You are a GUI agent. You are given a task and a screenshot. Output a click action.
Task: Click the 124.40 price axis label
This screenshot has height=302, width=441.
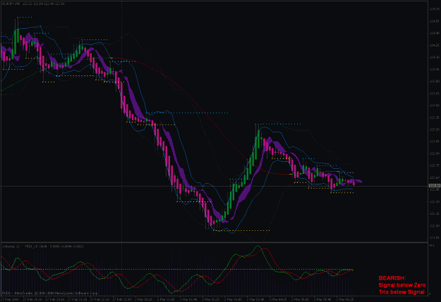pos(435,33)
